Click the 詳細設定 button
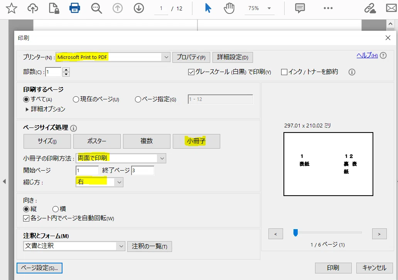The image size is (398, 280). click(233, 57)
